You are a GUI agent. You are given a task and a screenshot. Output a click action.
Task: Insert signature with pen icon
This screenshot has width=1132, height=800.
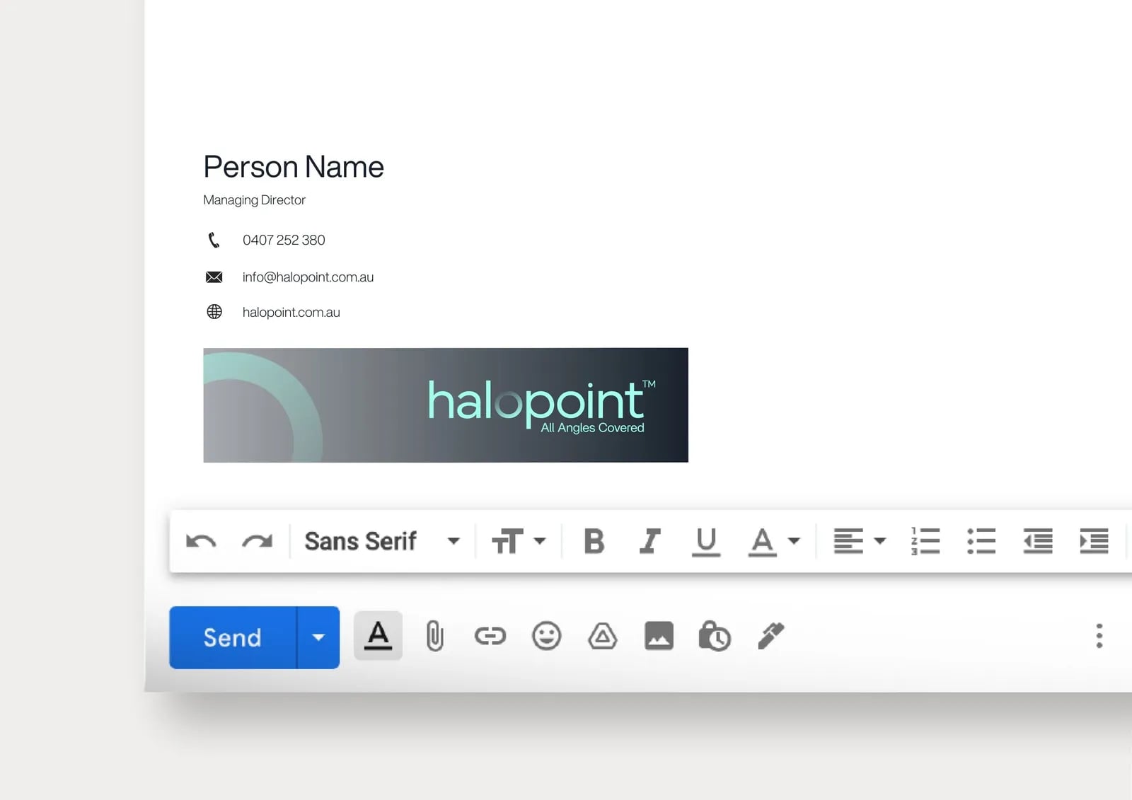[770, 635]
